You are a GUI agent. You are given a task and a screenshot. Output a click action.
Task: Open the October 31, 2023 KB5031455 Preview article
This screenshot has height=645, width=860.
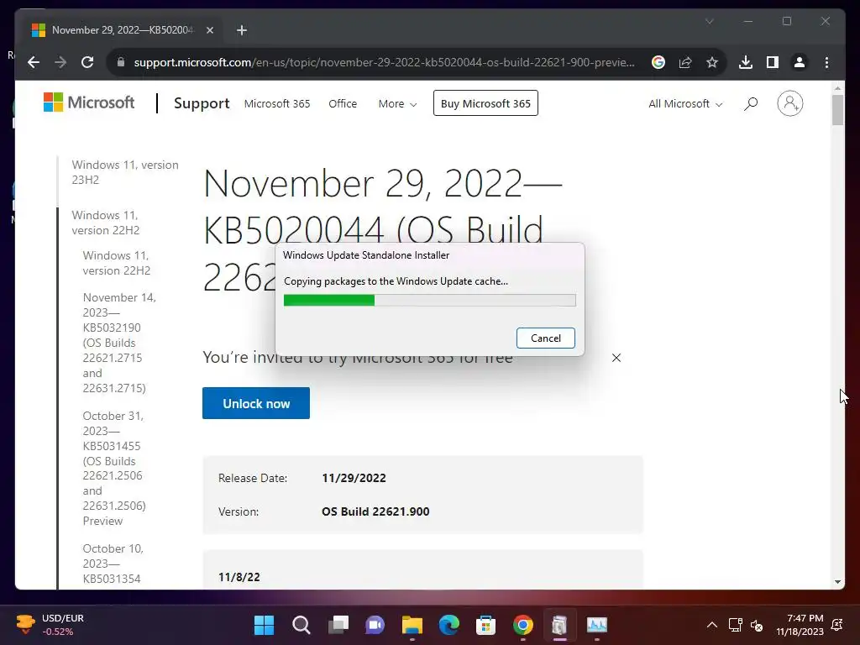(x=114, y=469)
